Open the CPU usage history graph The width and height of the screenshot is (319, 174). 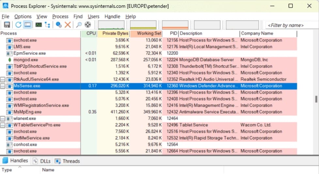111,25
